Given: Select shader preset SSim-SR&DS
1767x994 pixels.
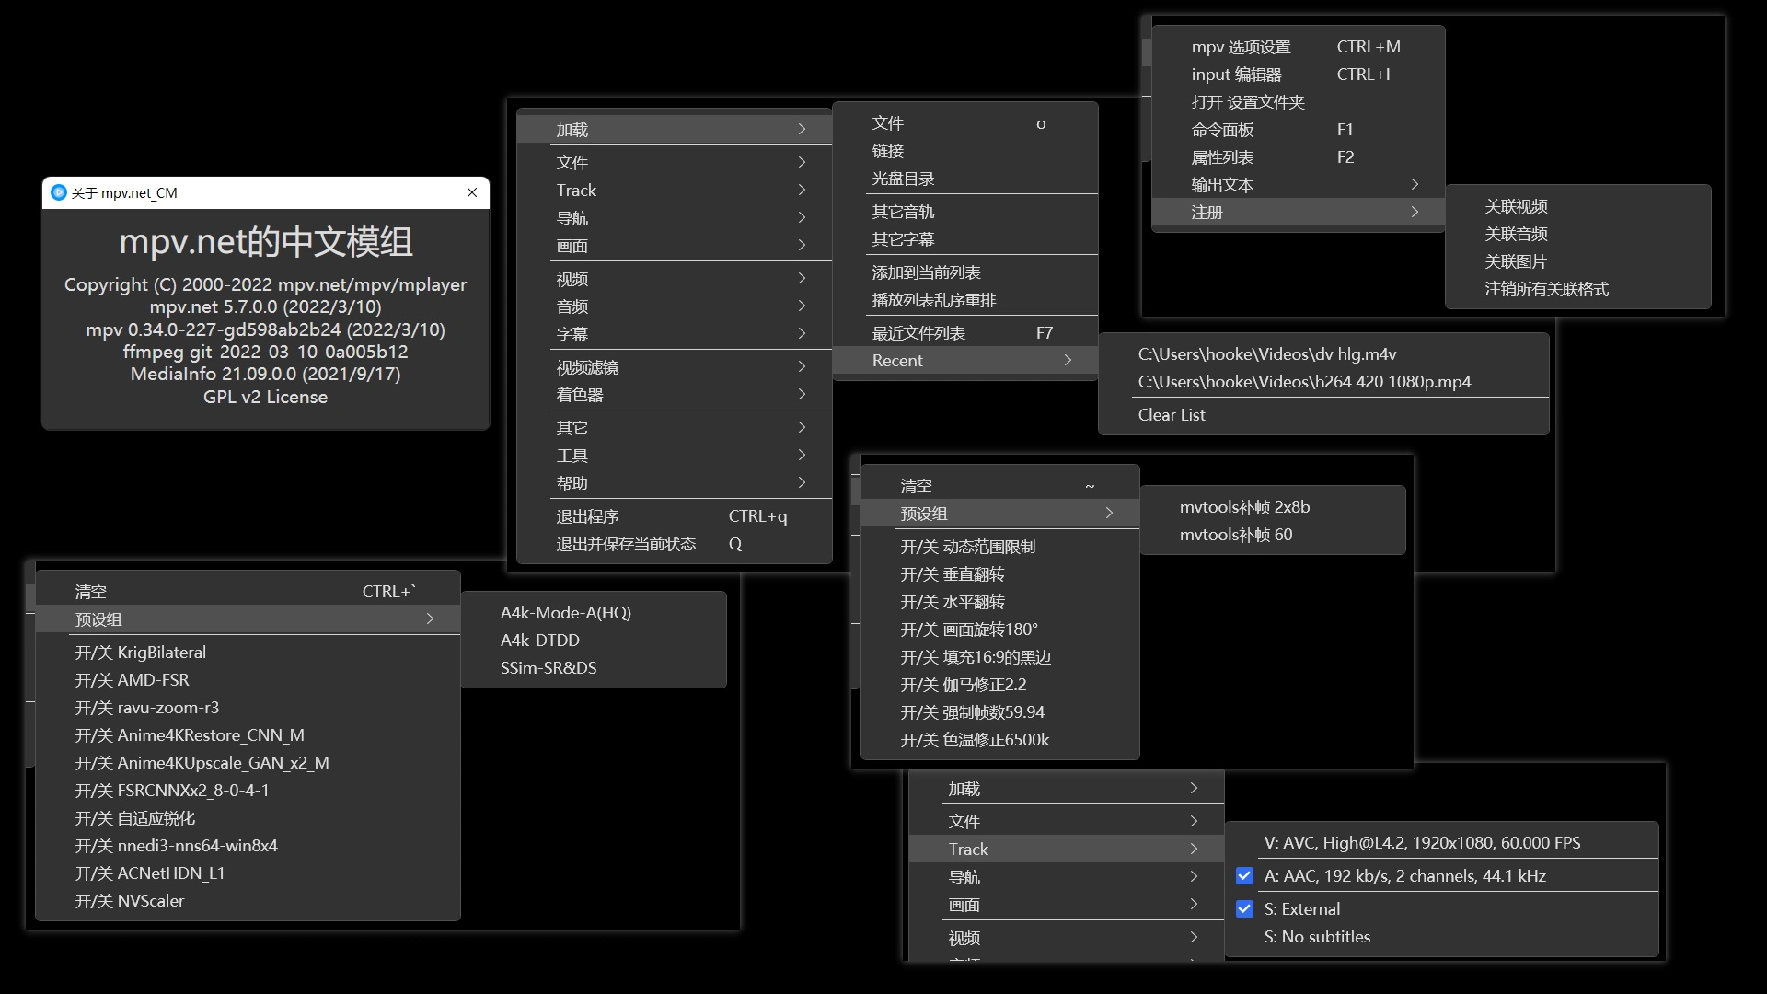Looking at the screenshot, I should 594,668.
